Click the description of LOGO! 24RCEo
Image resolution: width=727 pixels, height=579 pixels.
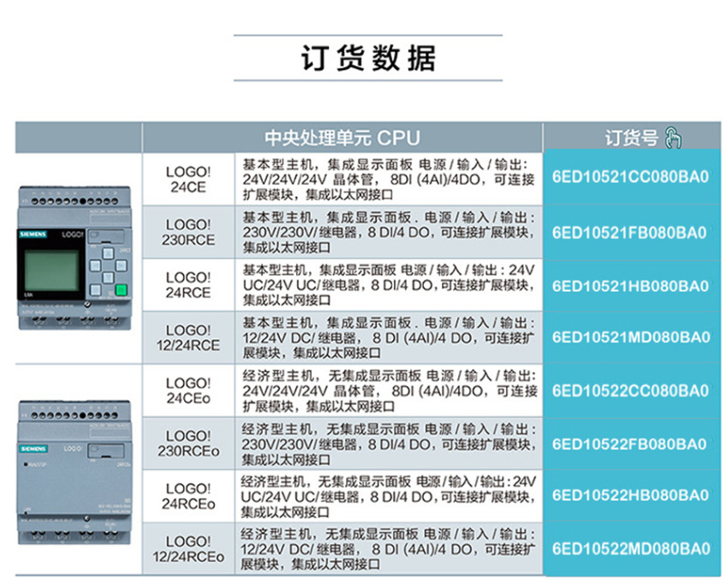tap(389, 497)
